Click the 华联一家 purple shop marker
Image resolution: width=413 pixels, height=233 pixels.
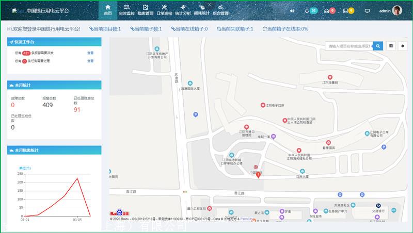(x=274, y=137)
